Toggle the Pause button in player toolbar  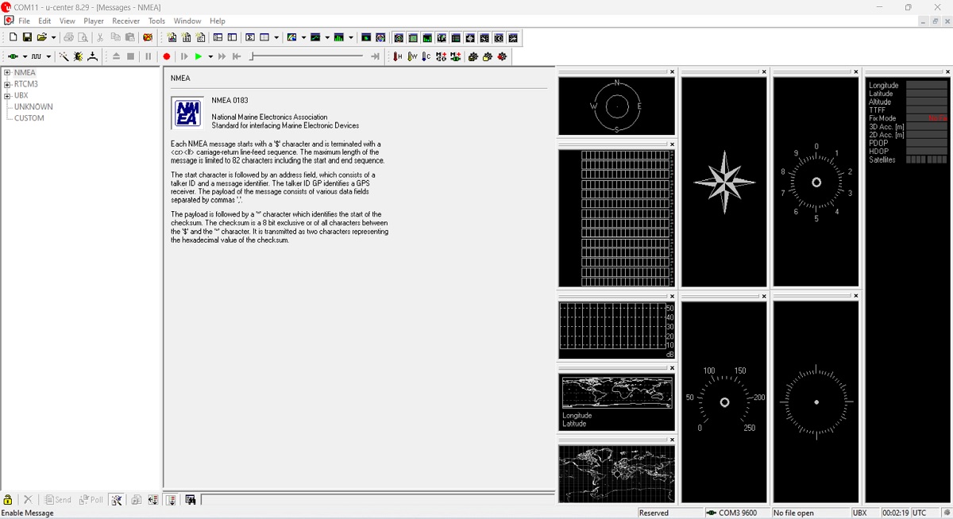click(149, 56)
